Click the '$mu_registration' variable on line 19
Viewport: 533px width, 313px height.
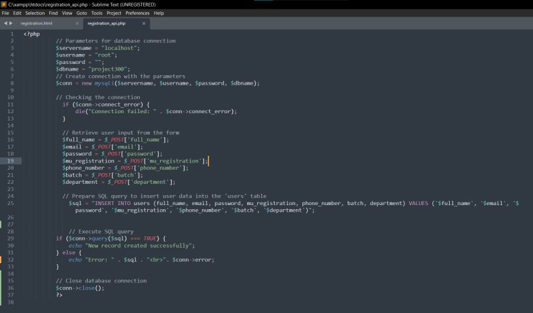[x=89, y=160]
